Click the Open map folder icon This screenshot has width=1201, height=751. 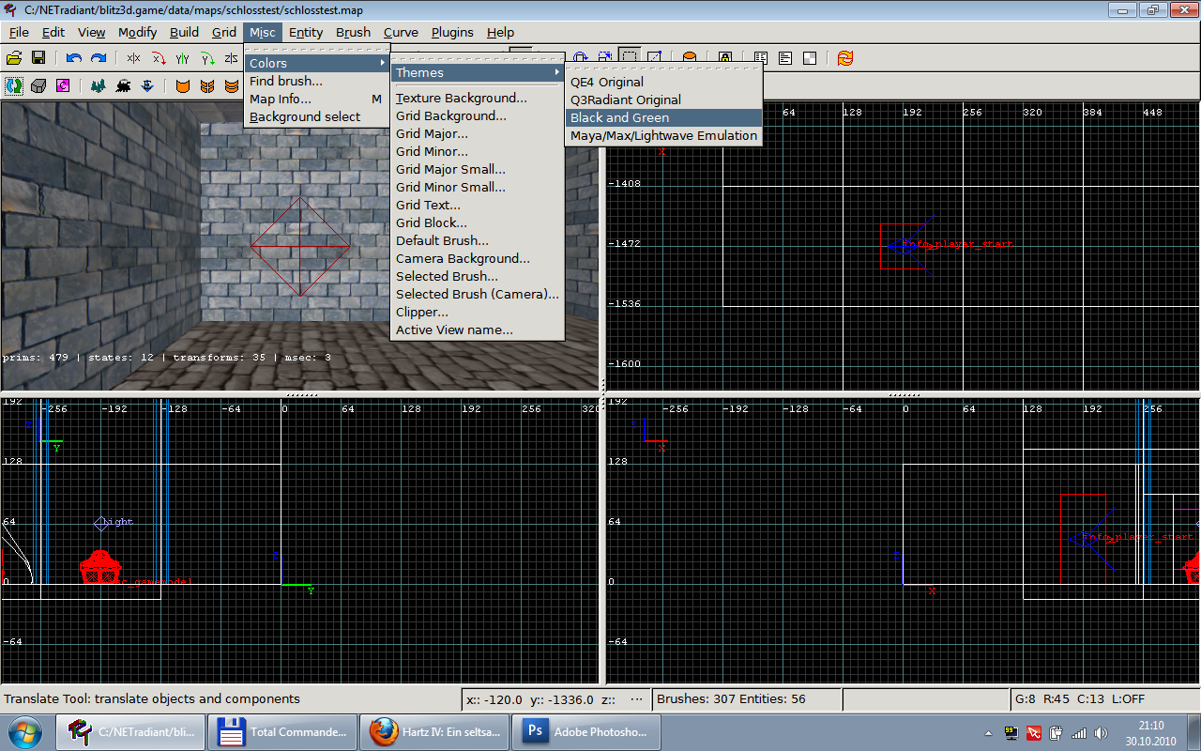[14, 58]
